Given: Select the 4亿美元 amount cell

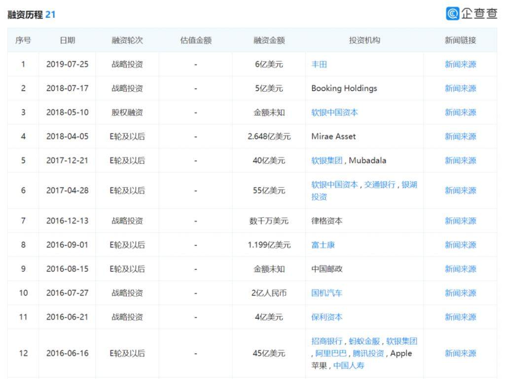Looking at the screenshot, I should [269, 317].
